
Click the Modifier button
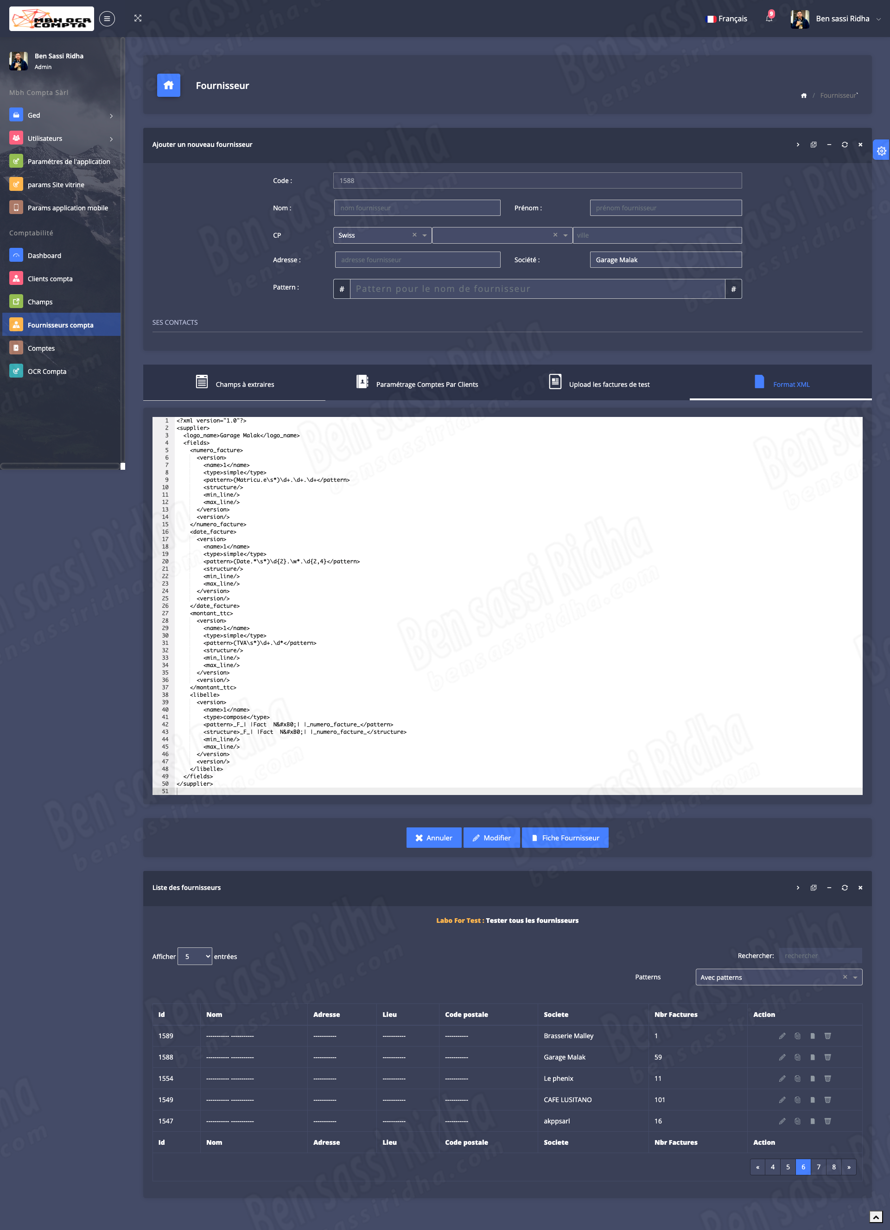491,838
